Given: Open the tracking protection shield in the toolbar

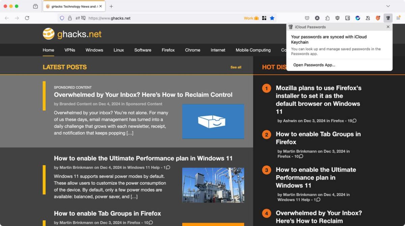Looking at the screenshot, I should [x=62, y=18].
